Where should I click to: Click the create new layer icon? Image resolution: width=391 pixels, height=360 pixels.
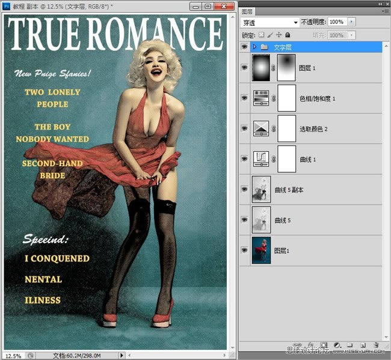click(363, 346)
